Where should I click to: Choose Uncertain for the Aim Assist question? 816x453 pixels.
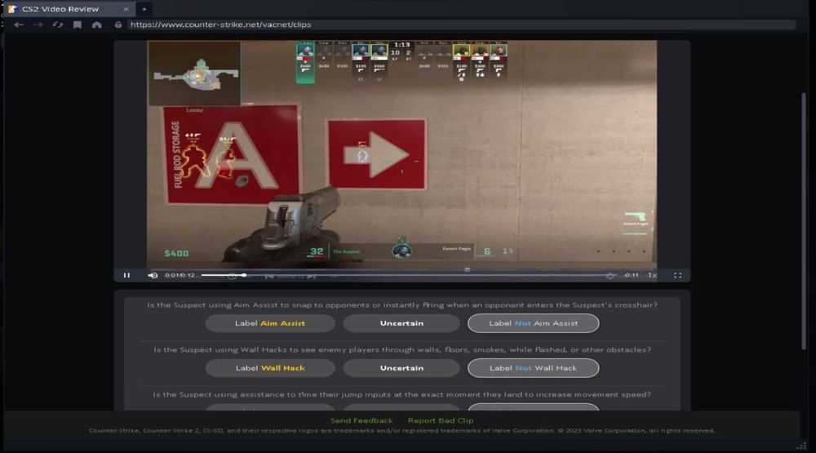(401, 323)
